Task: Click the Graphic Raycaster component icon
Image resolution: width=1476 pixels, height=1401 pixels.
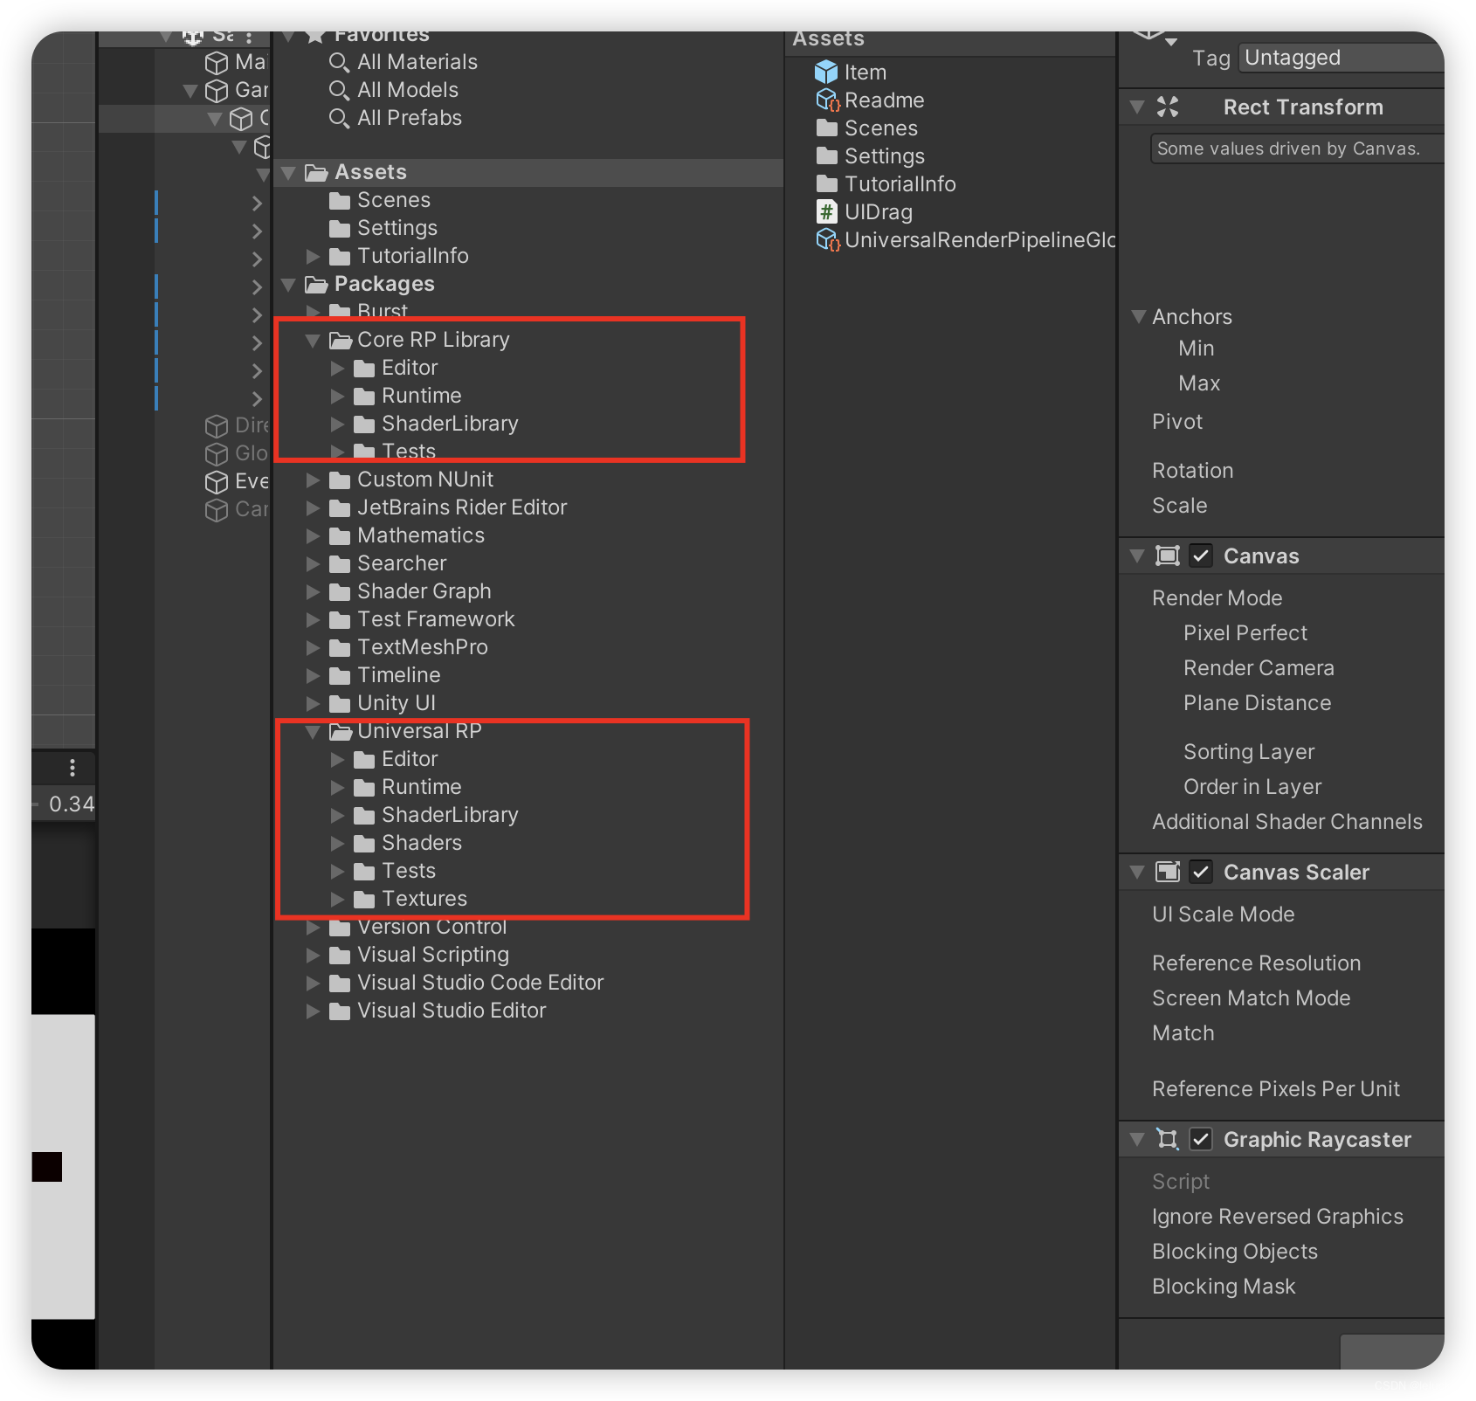Action: coord(1168,1139)
